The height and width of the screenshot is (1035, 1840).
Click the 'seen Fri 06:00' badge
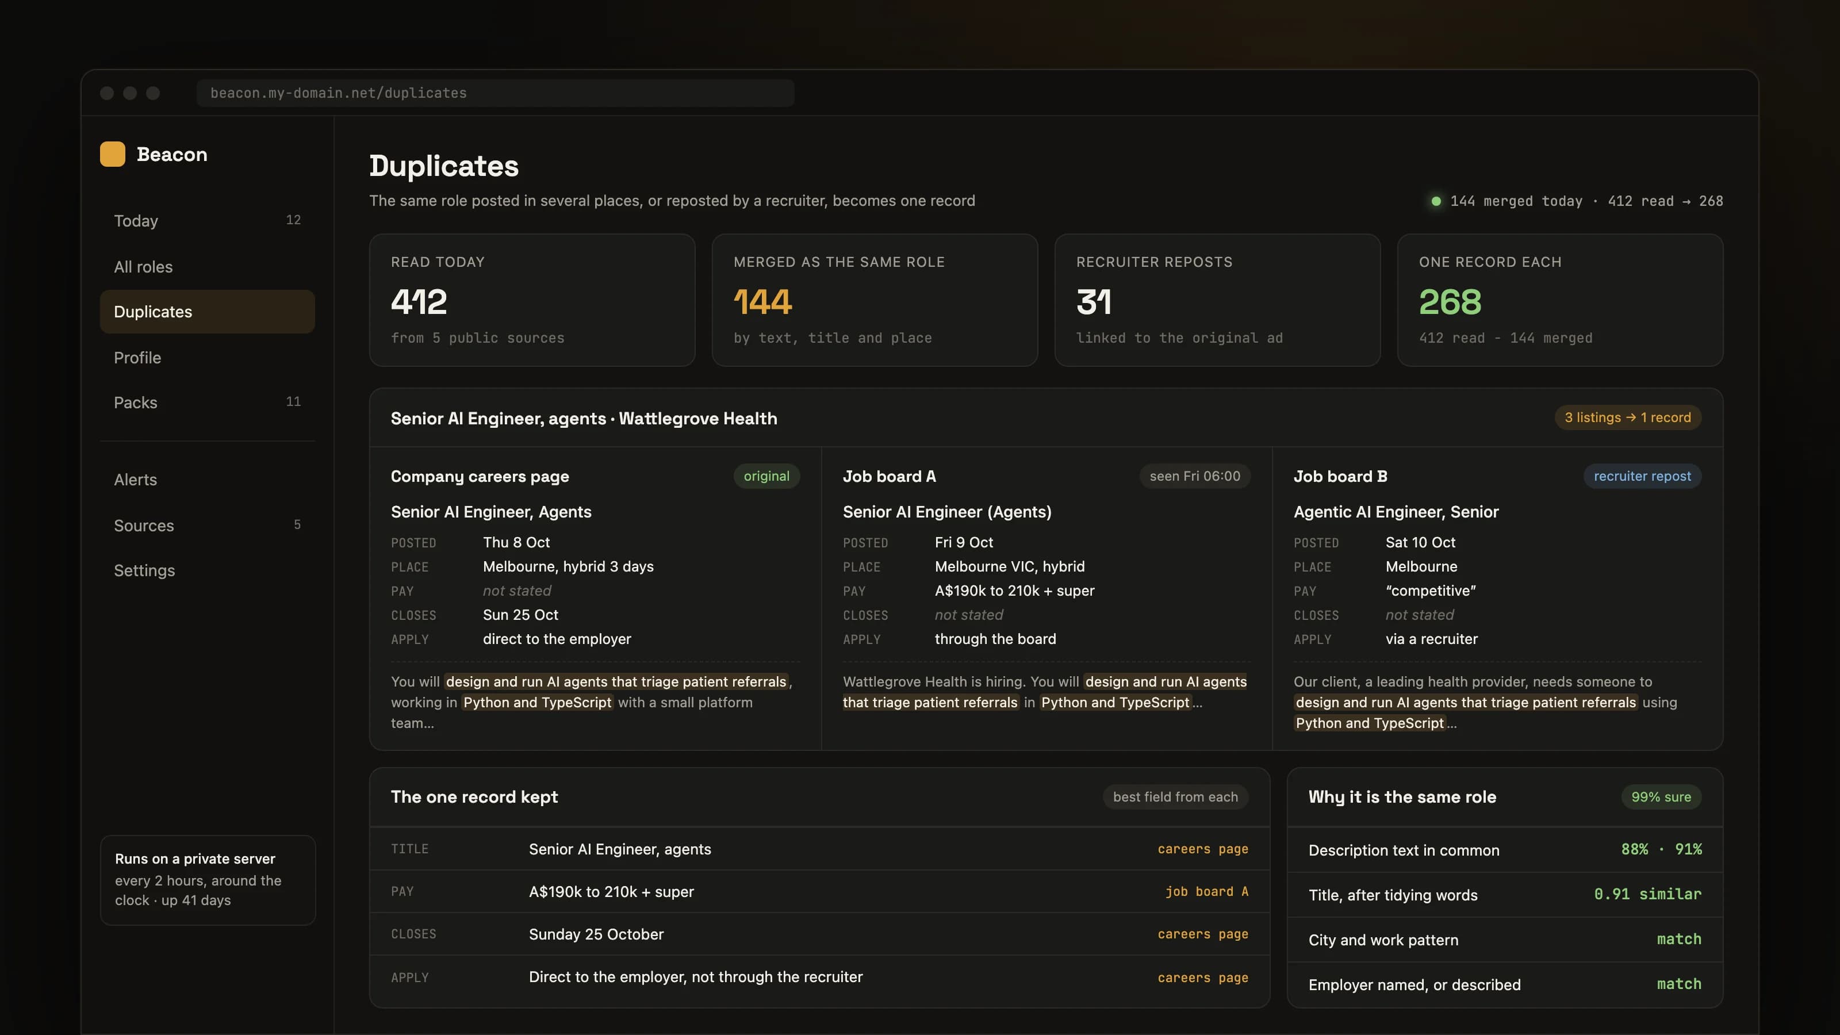pyautogui.click(x=1194, y=476)
